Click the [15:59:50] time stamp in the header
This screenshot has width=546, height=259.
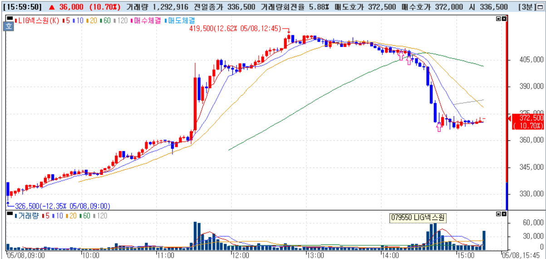click(22, 7)
